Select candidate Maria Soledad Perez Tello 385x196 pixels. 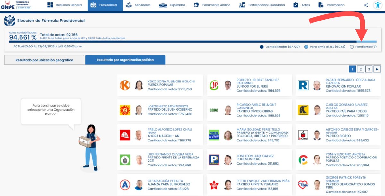point(249,135)
